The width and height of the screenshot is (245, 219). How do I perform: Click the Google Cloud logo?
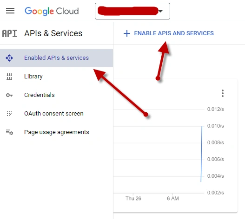(52, 11)
